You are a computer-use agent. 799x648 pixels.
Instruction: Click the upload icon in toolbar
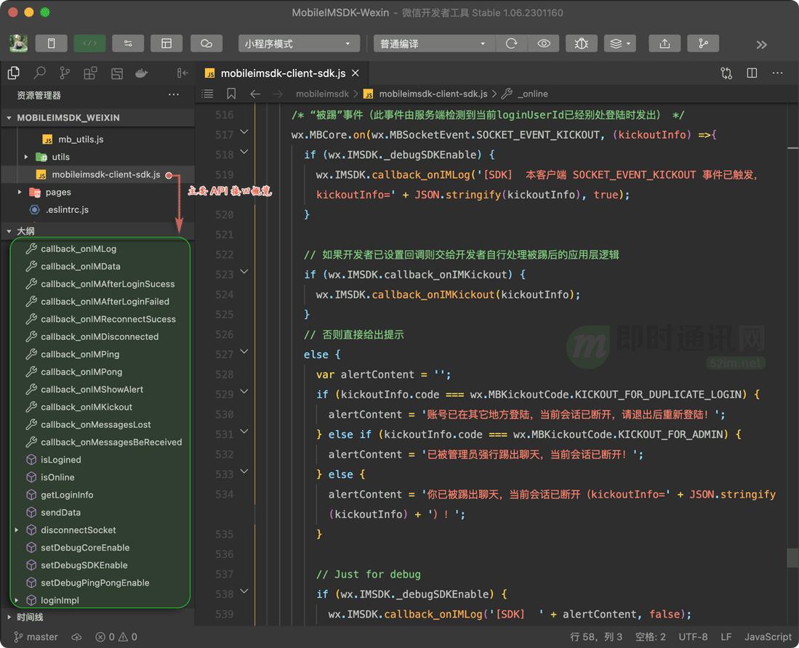665,44
